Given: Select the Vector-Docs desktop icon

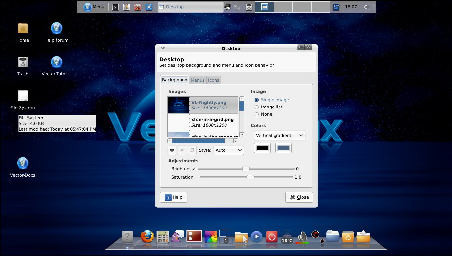Looking at the screenshot, I should pos(23,167).
